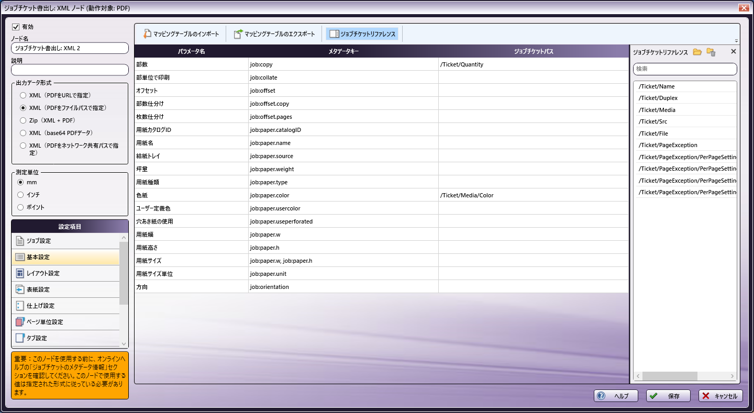The height and width of the screenshot is (413, 754).
Task: Select ポイント measurement unit
Action: click(20, 207)
